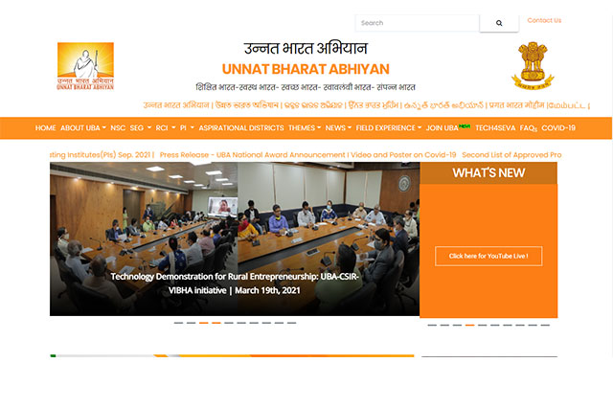This screenshot has width=613, height=408.
Task: Select last What's New carousel indicator
Action: pos(545,325)
